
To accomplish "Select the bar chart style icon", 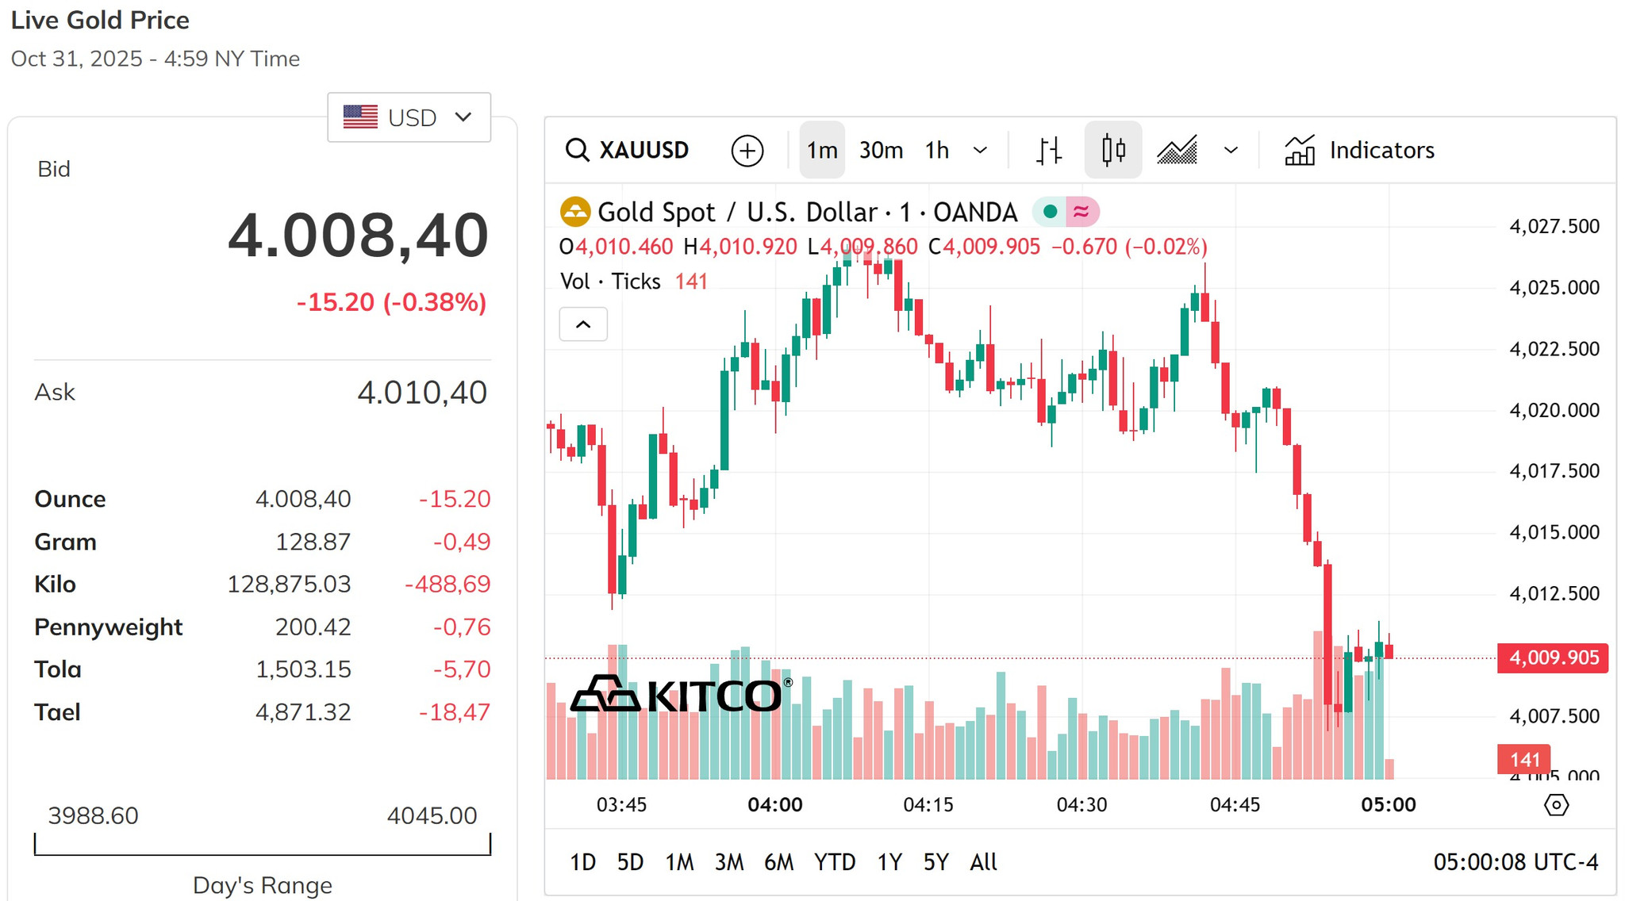I will tap(1049, 150).
